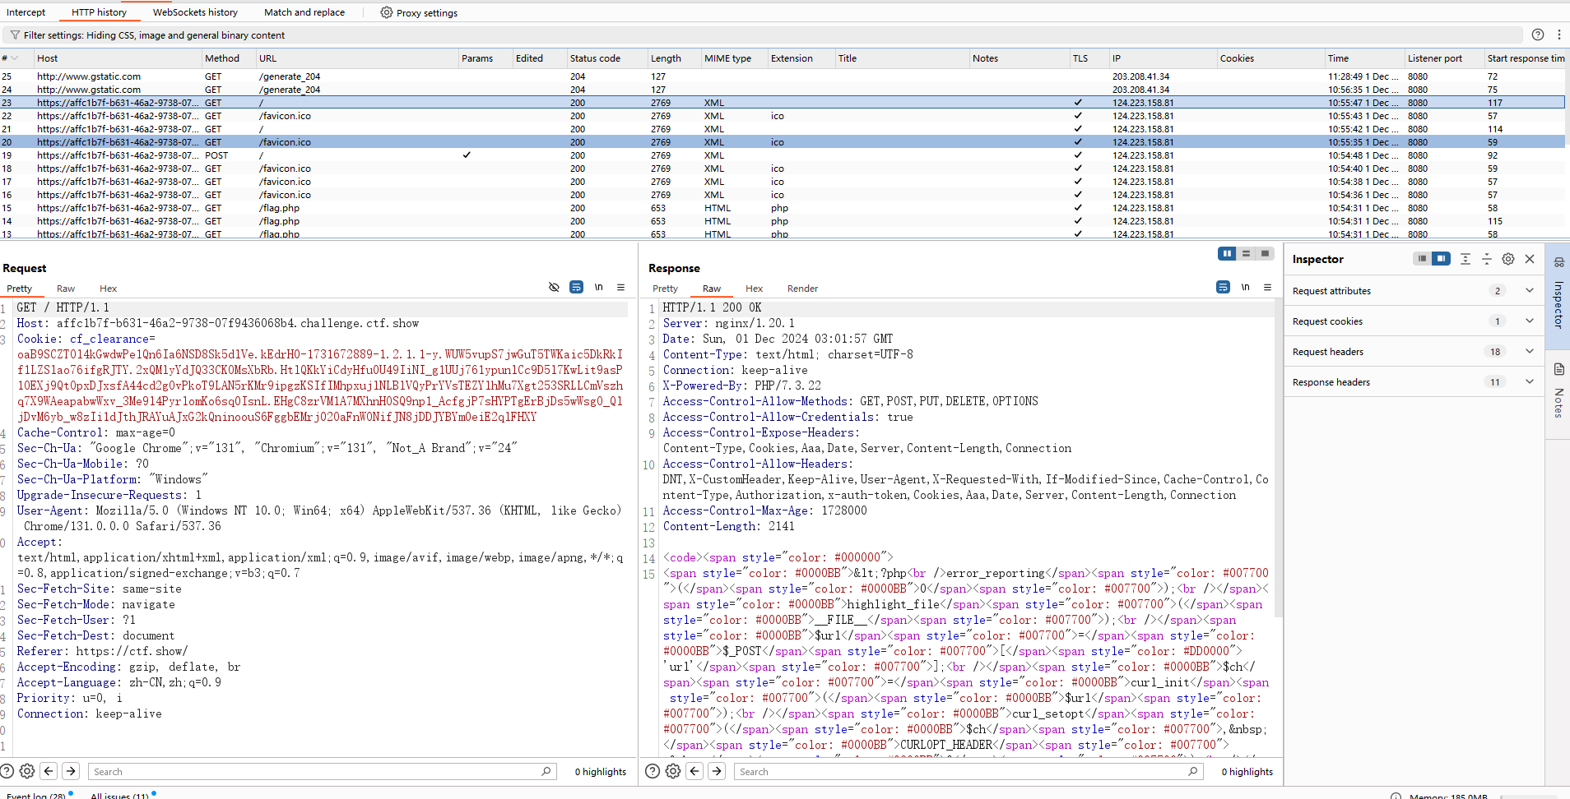Open the Request editor hamburger menu
Screen dimensions: 1570x799
[x=621, y=287]
